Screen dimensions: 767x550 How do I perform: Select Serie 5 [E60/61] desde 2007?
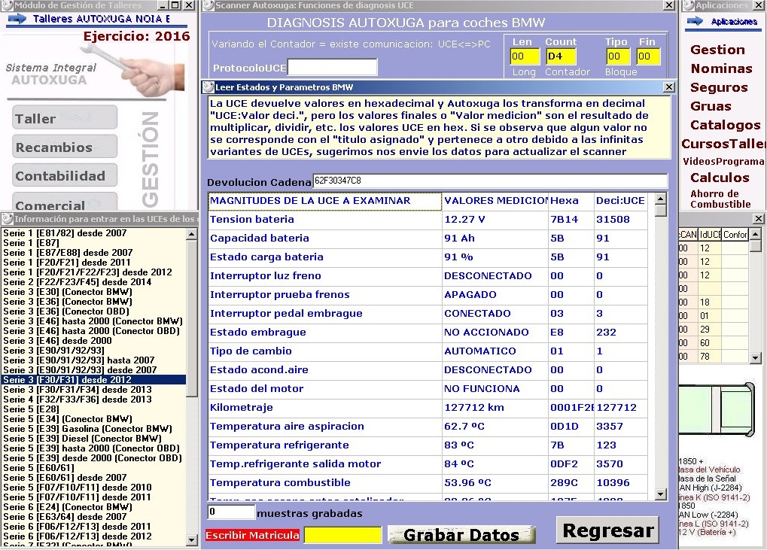[93, 478]
